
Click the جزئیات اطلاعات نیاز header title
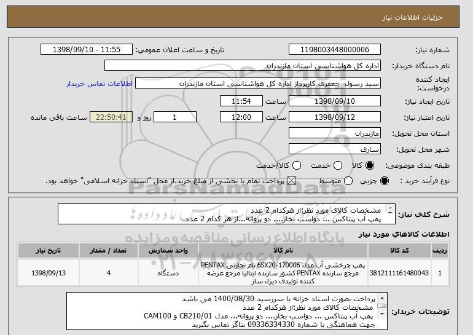pos(412,17)
